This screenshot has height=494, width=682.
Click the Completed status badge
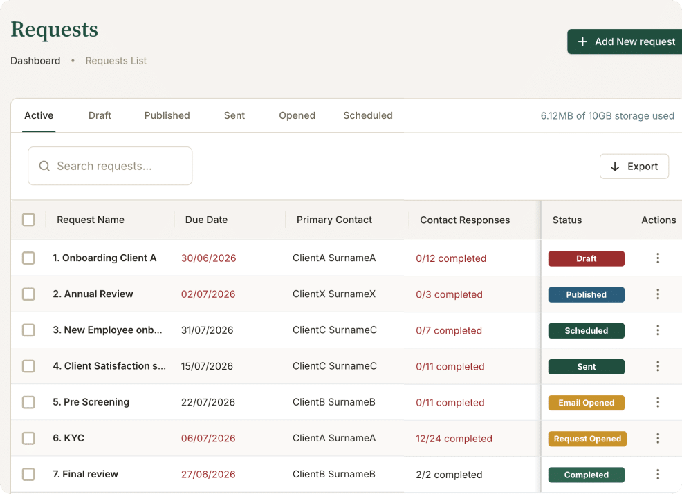(x=587, y=475)
